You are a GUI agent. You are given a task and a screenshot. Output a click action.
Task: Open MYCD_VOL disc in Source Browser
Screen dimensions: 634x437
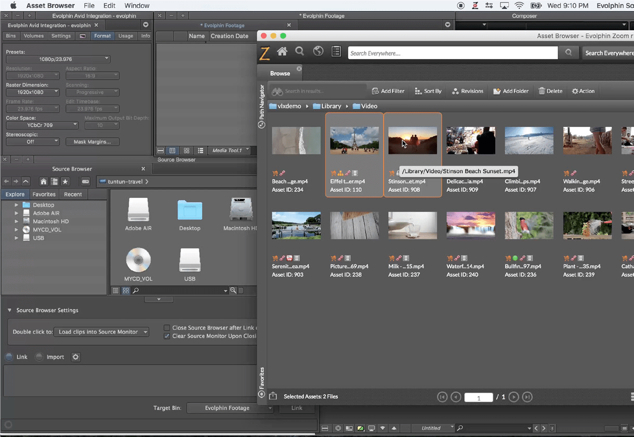tap(138, 260)
